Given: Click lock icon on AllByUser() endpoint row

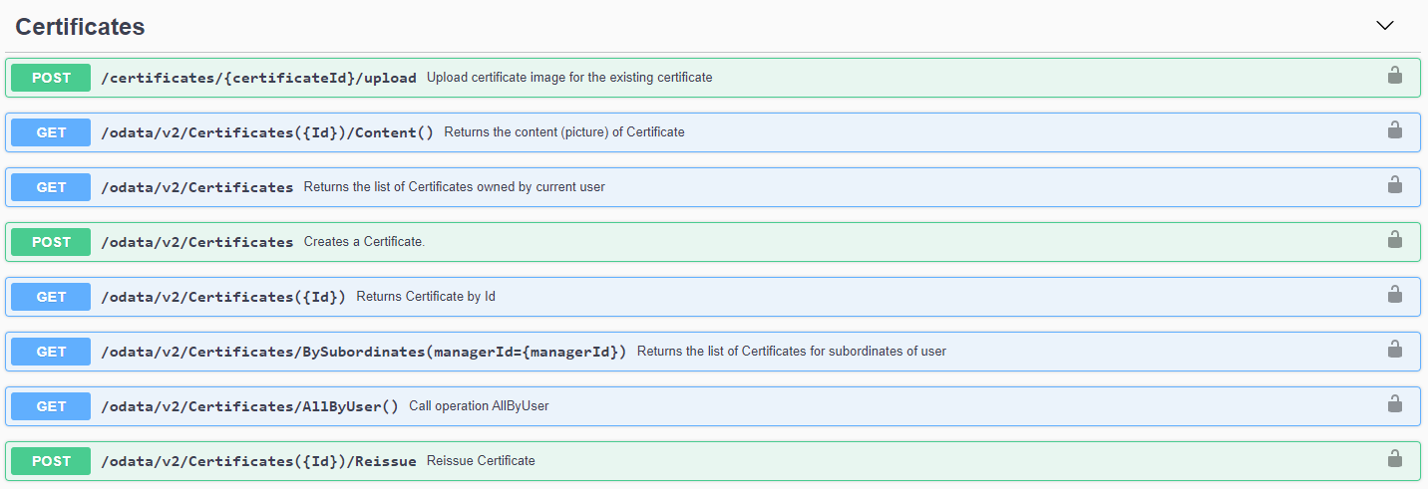Looking at the screenshot, I should pos(1395,403).
